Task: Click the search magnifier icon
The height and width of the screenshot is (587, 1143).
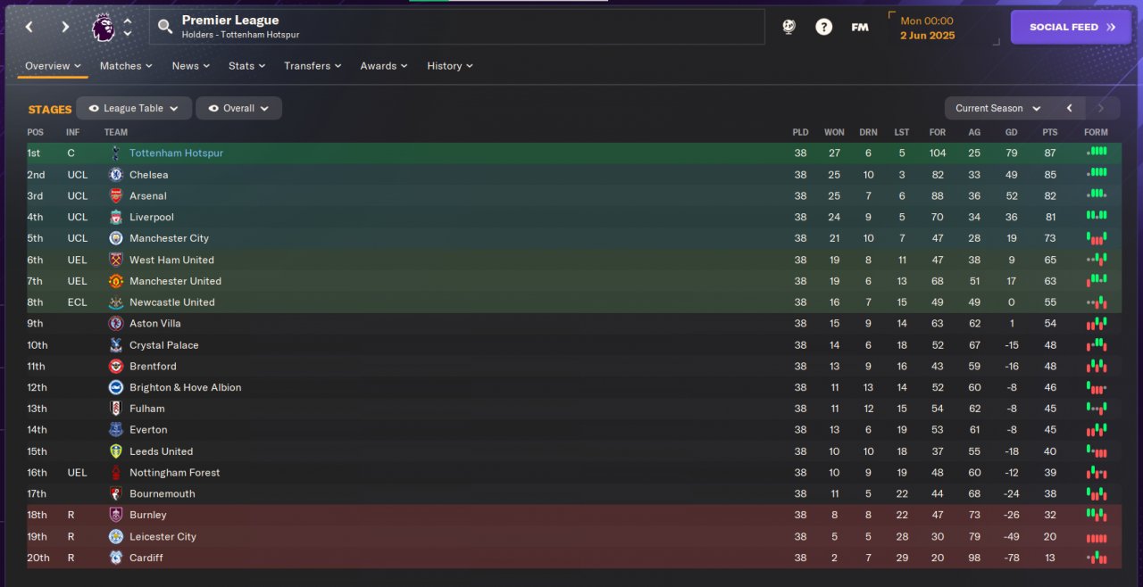Action: 165,27
